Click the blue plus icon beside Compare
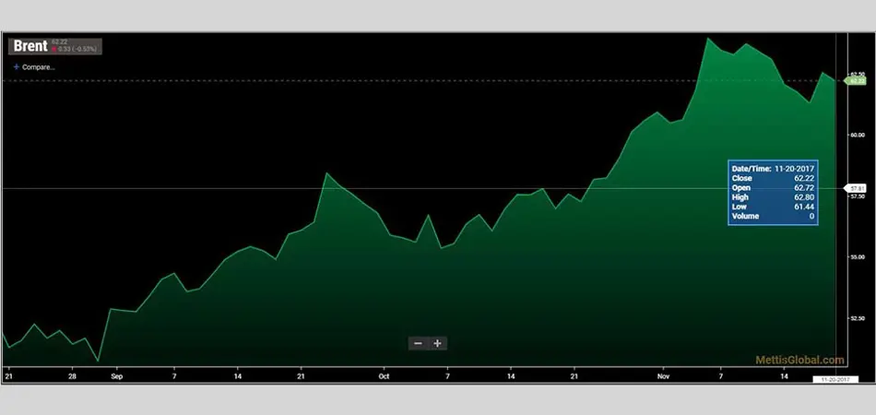876x415 pixels. point(17,67)
